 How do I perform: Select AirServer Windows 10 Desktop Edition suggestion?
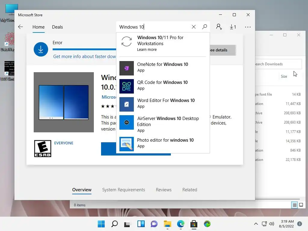(163, 124)
